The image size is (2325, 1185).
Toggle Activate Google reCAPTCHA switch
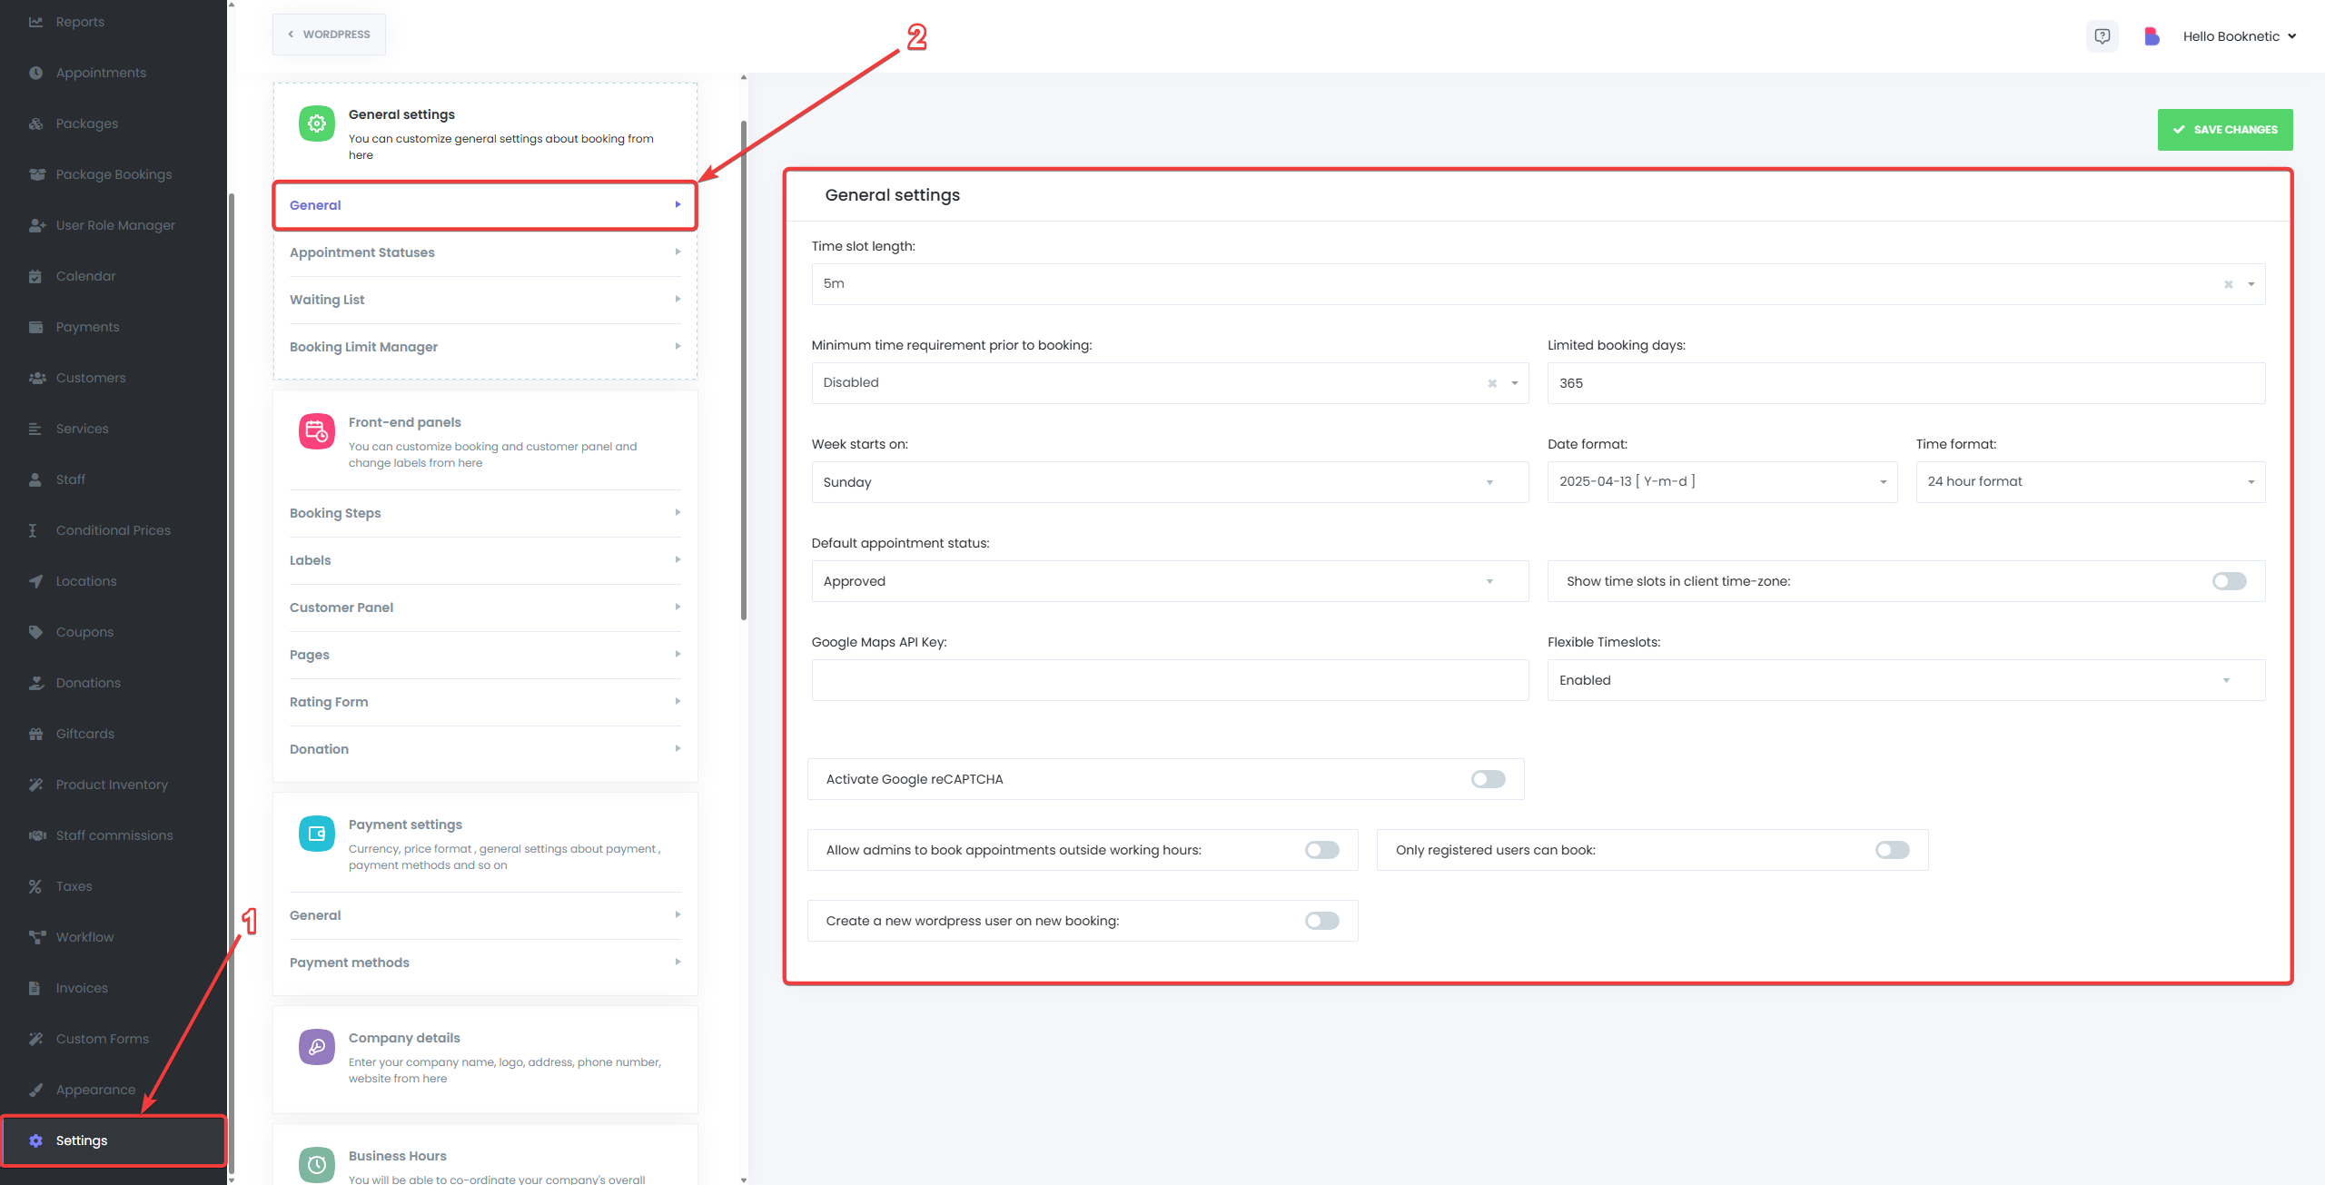pos(1488,779)
